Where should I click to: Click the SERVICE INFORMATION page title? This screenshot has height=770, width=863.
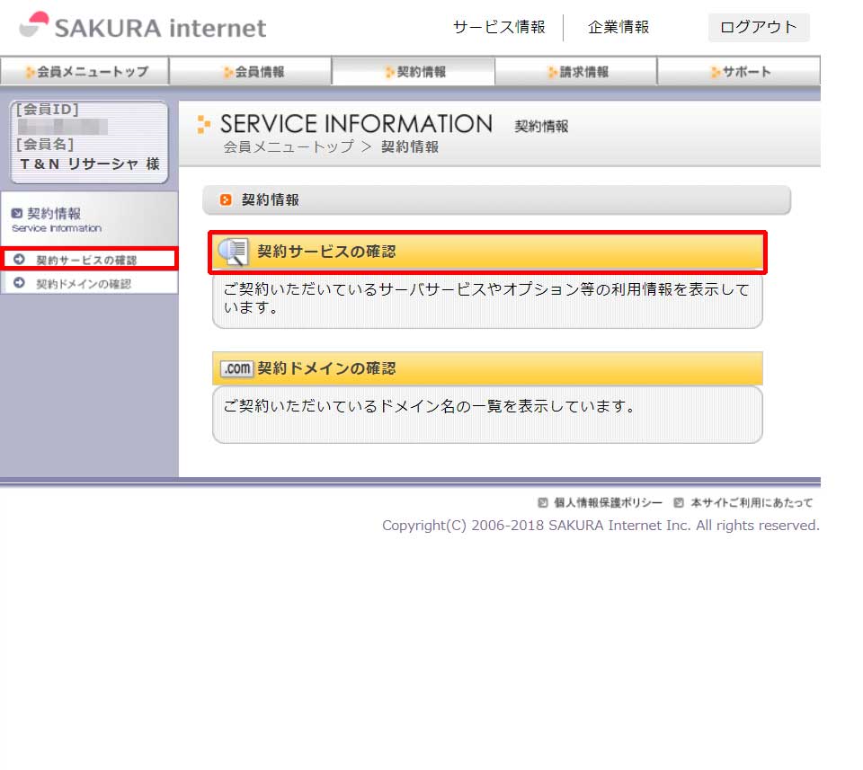pyautogui.click(x=356, y=124)
